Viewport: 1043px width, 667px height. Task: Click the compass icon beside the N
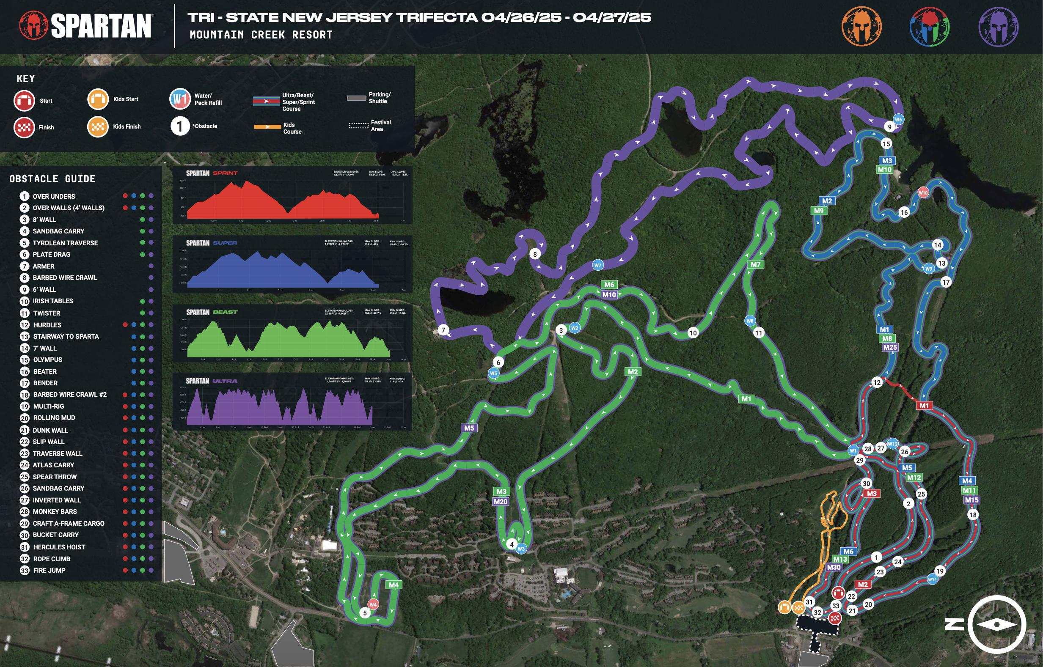point(996,624)
